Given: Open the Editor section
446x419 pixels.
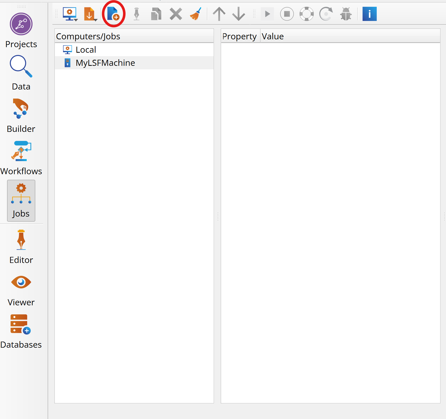Looking at the screenshot, I should pyautogui.click(x=21, y=247).
